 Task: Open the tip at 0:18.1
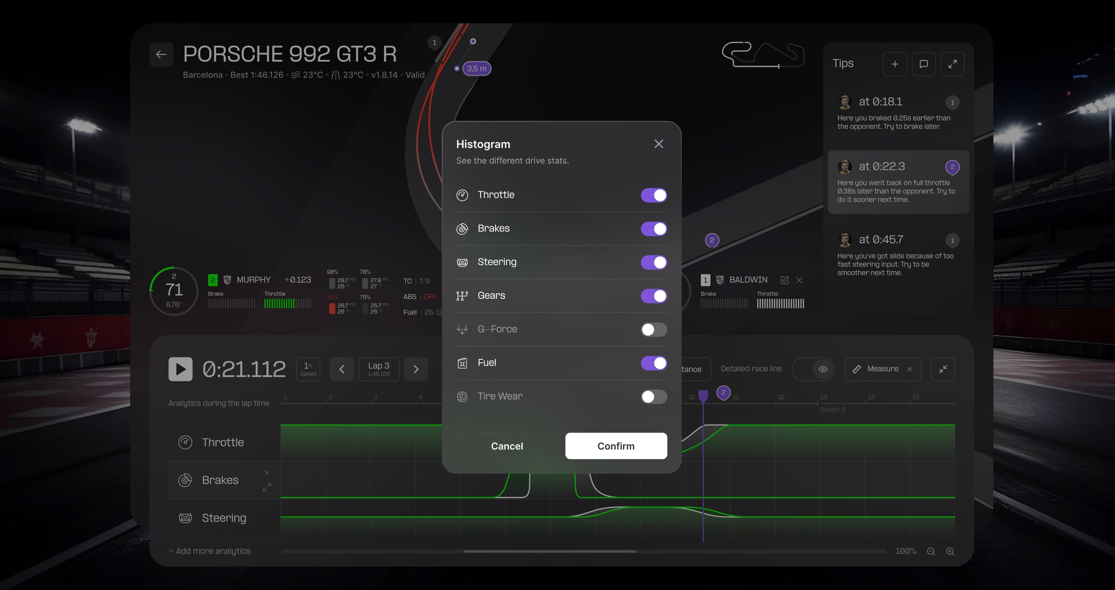click(898, 113)
